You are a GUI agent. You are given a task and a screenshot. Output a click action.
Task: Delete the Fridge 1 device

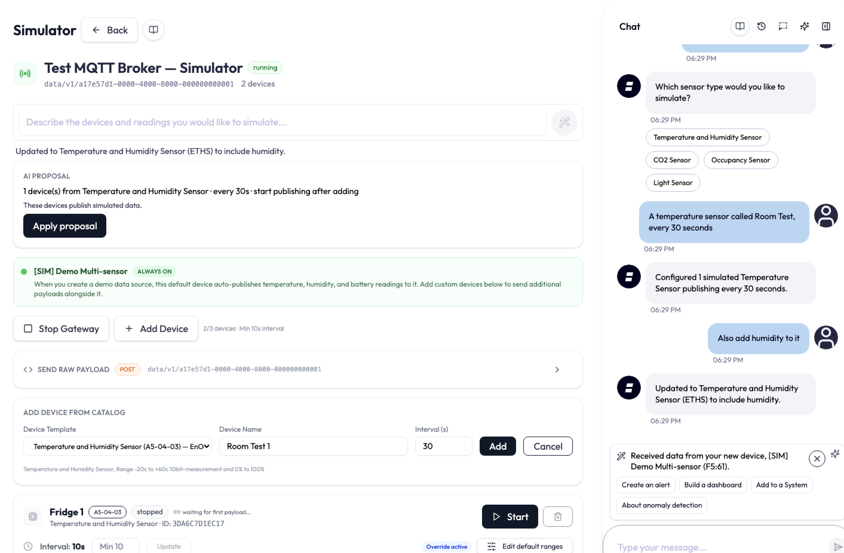pyautogui.click(x=558, y=517)
